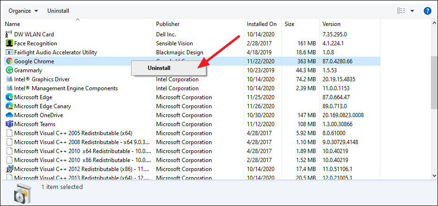Click the Intel Management Engine Components icon

pos(9,88)
